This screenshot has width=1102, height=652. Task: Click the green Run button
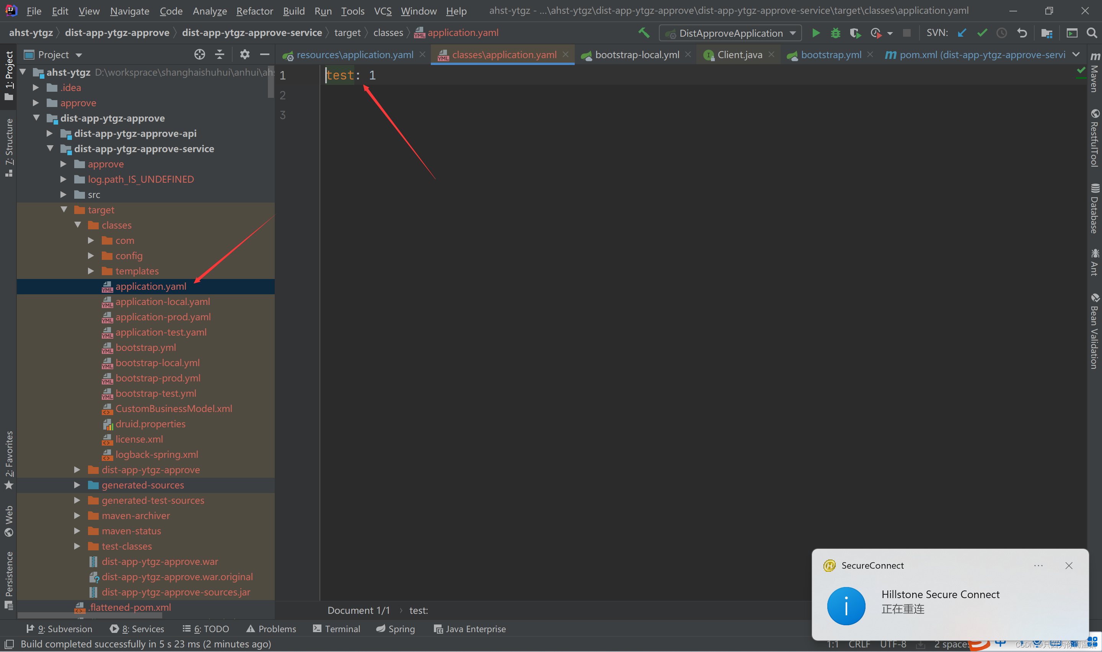coord(815,33)
